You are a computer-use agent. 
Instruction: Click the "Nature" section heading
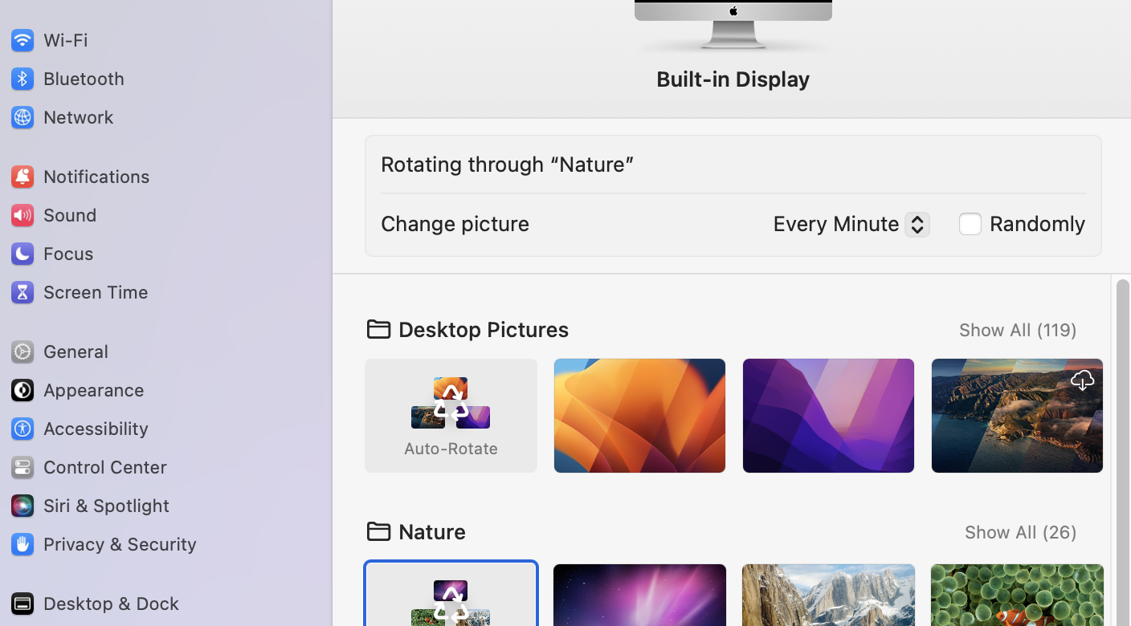tap(432, 532)
